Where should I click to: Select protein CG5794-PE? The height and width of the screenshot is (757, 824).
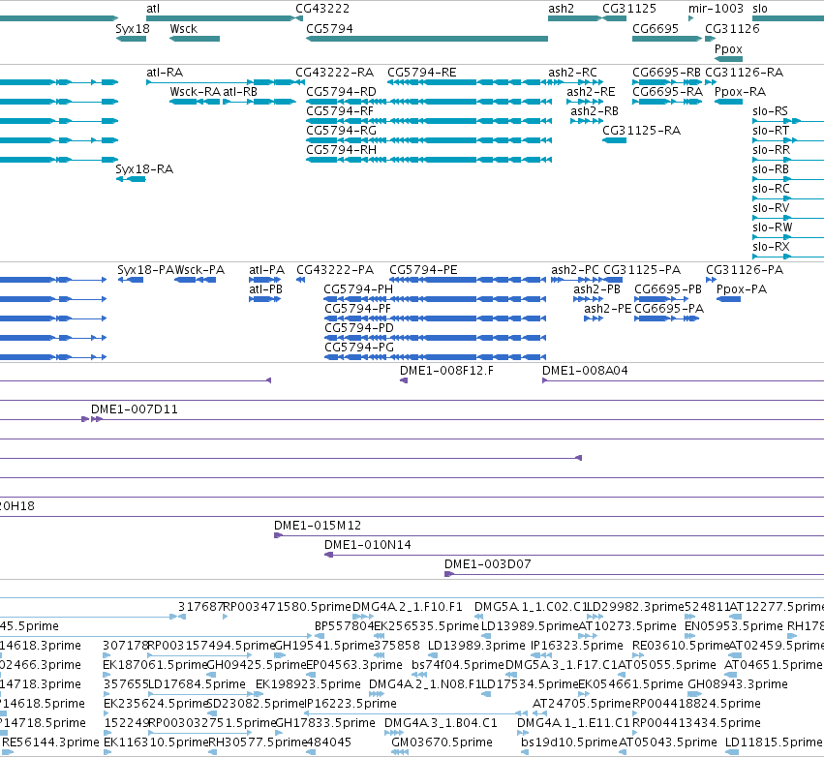coord(423,269)
